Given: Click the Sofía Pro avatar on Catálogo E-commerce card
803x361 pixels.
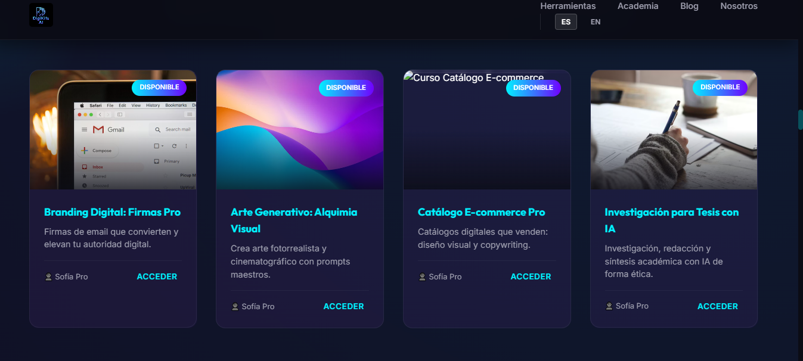Looking at the screenshot, I should (x=422, y=276).
